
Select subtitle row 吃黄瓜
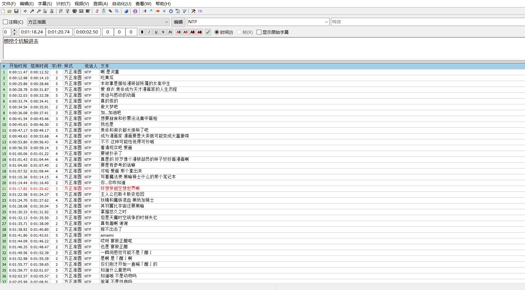coord(262,78)
